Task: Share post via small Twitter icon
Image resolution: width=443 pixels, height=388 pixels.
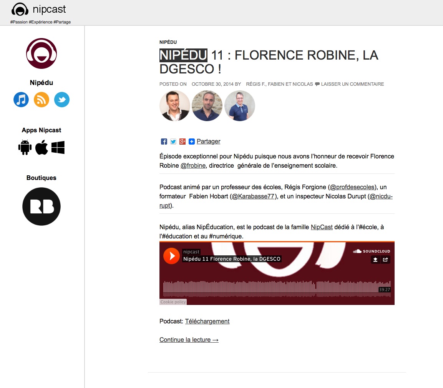Action: tap(173, 142)
